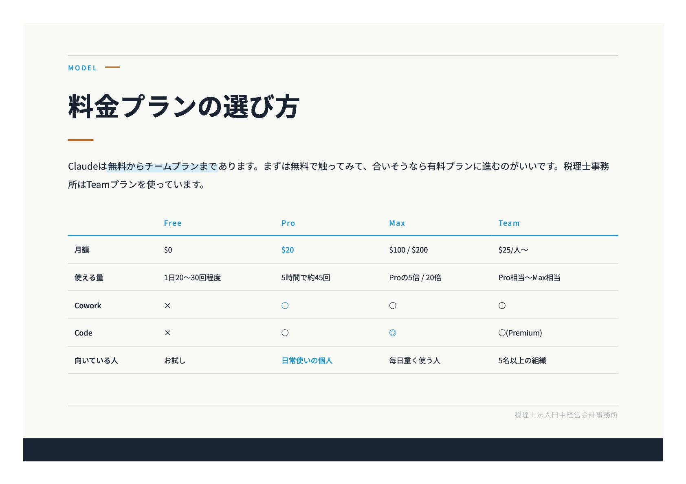Image resolution: width=686 pixels, height=484 pixels.
Task: Click the blue circle in Pro Cowork cell
Action: (285, 305)
